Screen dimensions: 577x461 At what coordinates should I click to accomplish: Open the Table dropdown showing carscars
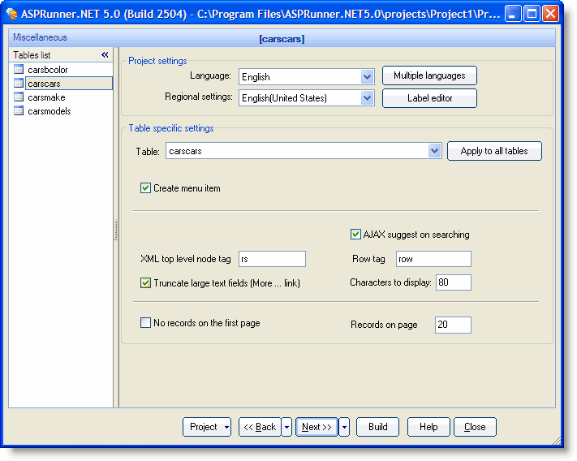(x=435, y=151)
